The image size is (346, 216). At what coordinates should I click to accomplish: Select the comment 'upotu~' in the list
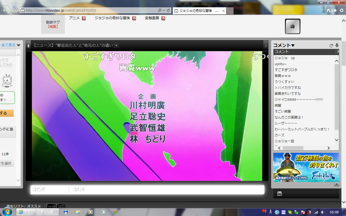[x=304, y=64]
